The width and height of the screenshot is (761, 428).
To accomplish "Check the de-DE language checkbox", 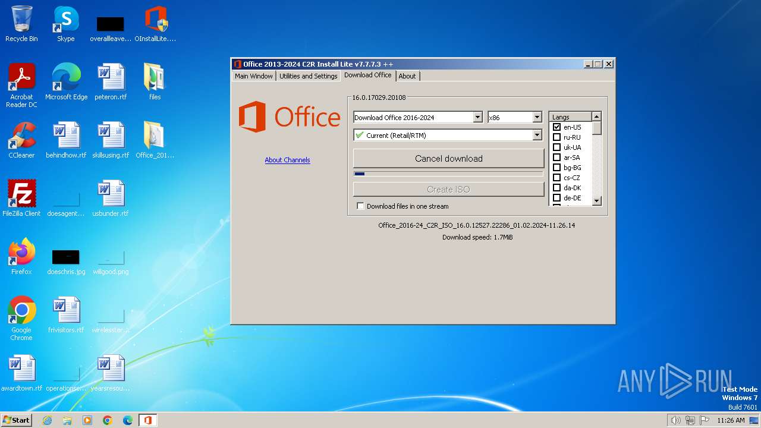I will click(x=557, y=198).
